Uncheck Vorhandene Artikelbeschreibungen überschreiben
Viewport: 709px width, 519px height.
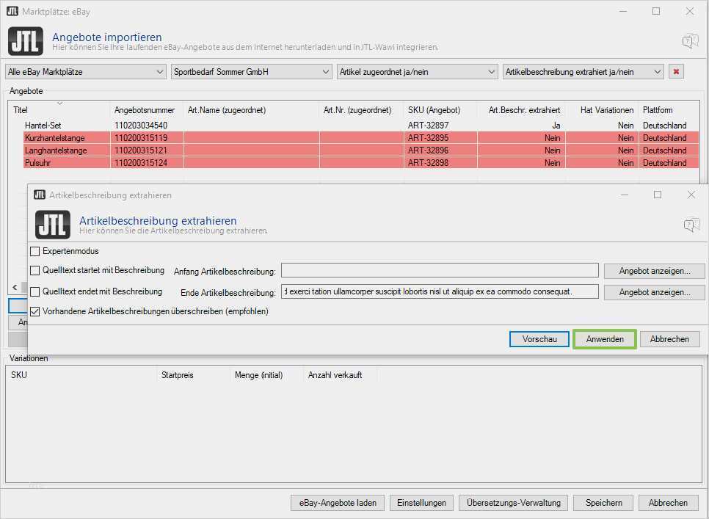coord(34,311)
